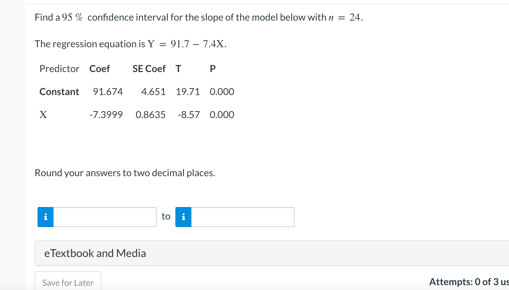This screenshot has height=290, width=509.
Task: Click the P column header
Action: point(213,69)
